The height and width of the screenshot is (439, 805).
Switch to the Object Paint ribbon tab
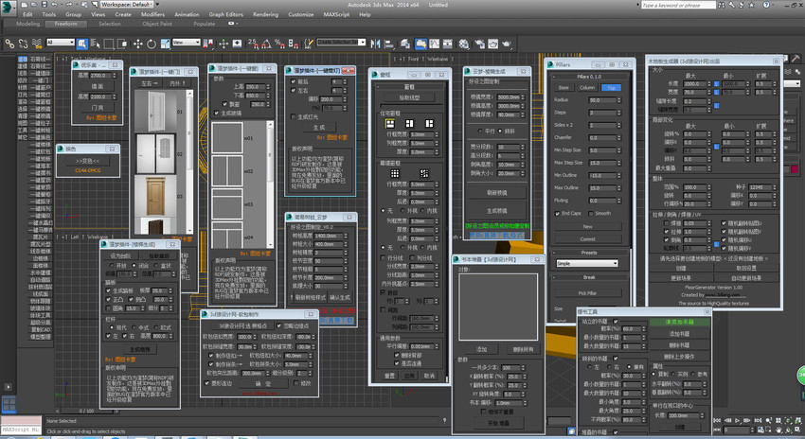click(157, 24)
